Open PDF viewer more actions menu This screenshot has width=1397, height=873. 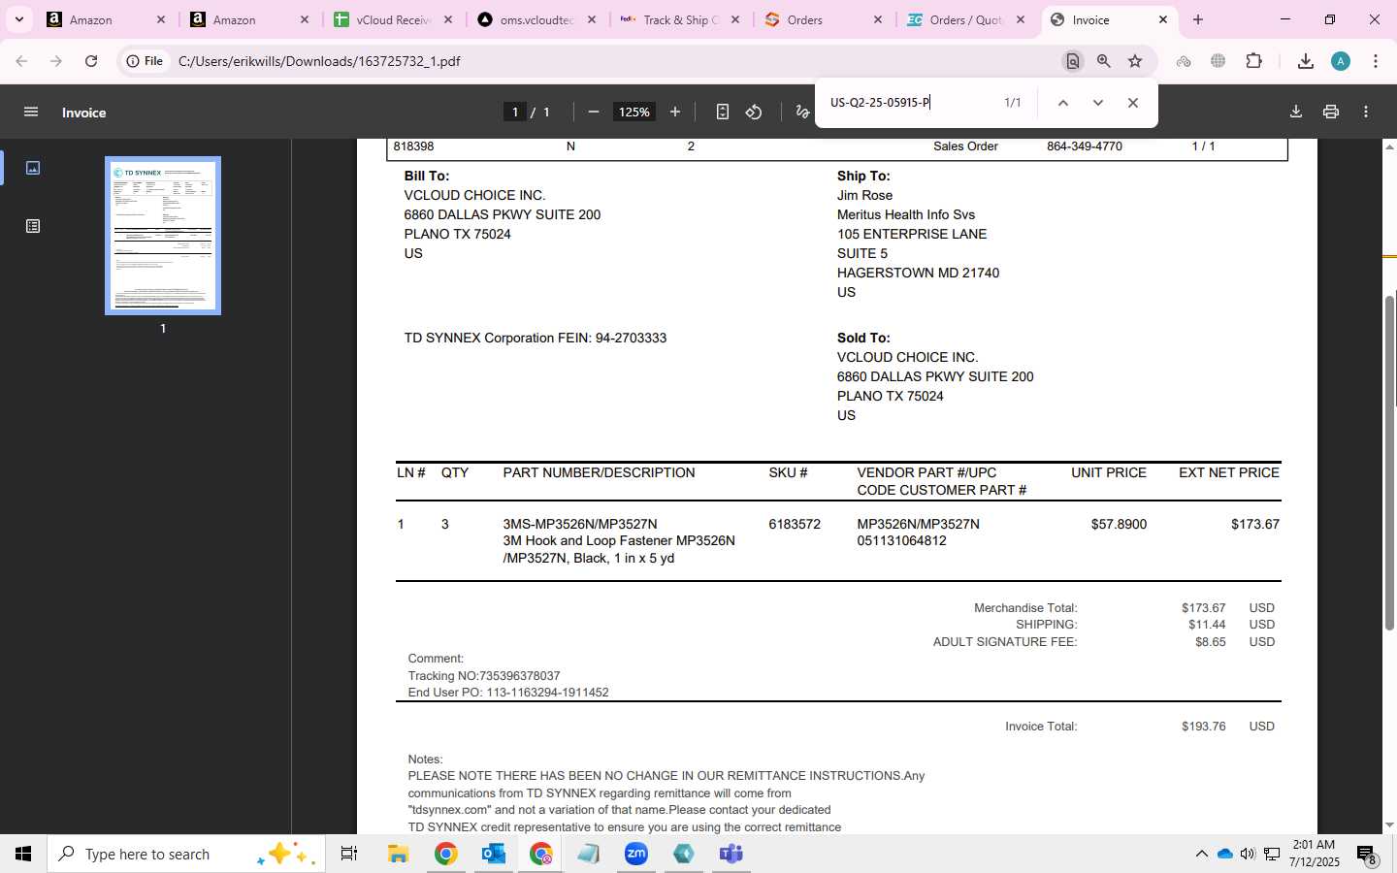tap(1366, 113)
